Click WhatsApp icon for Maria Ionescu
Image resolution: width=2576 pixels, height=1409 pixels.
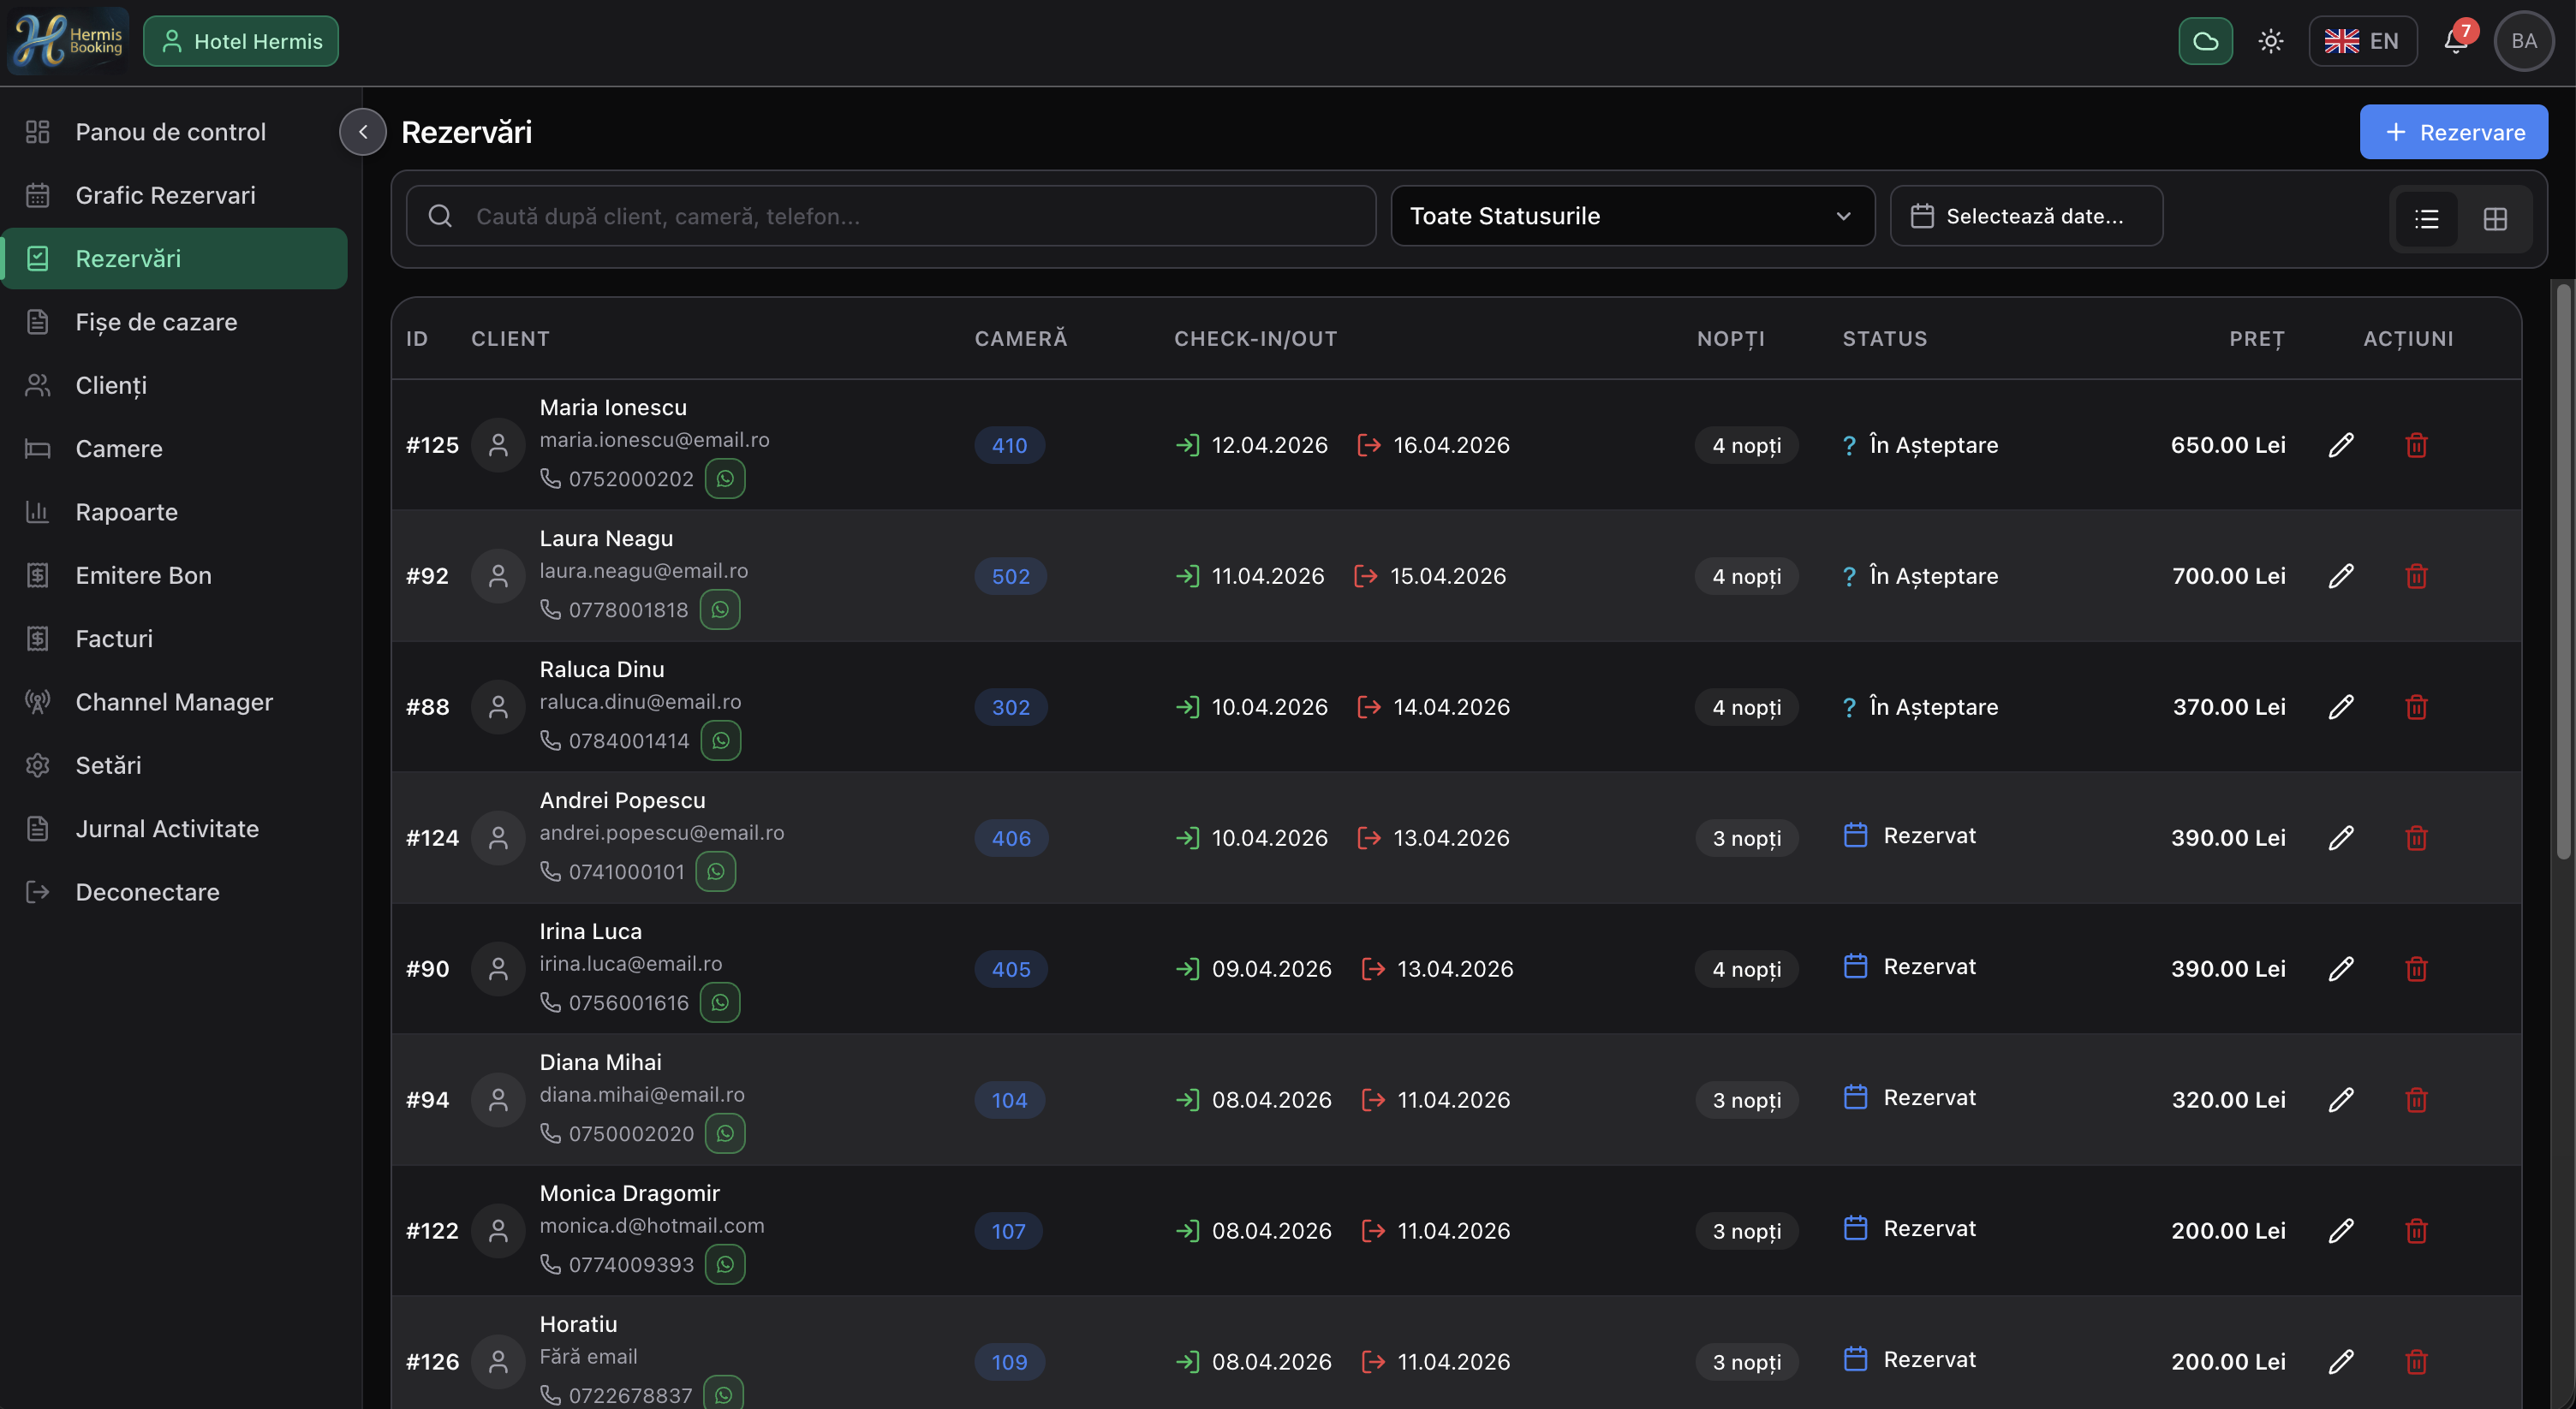pos(725,479)
